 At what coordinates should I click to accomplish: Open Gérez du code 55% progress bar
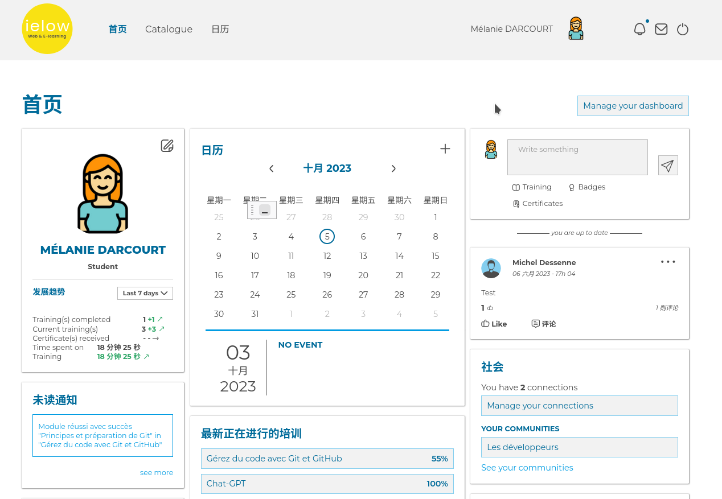[x=327, y=459]
